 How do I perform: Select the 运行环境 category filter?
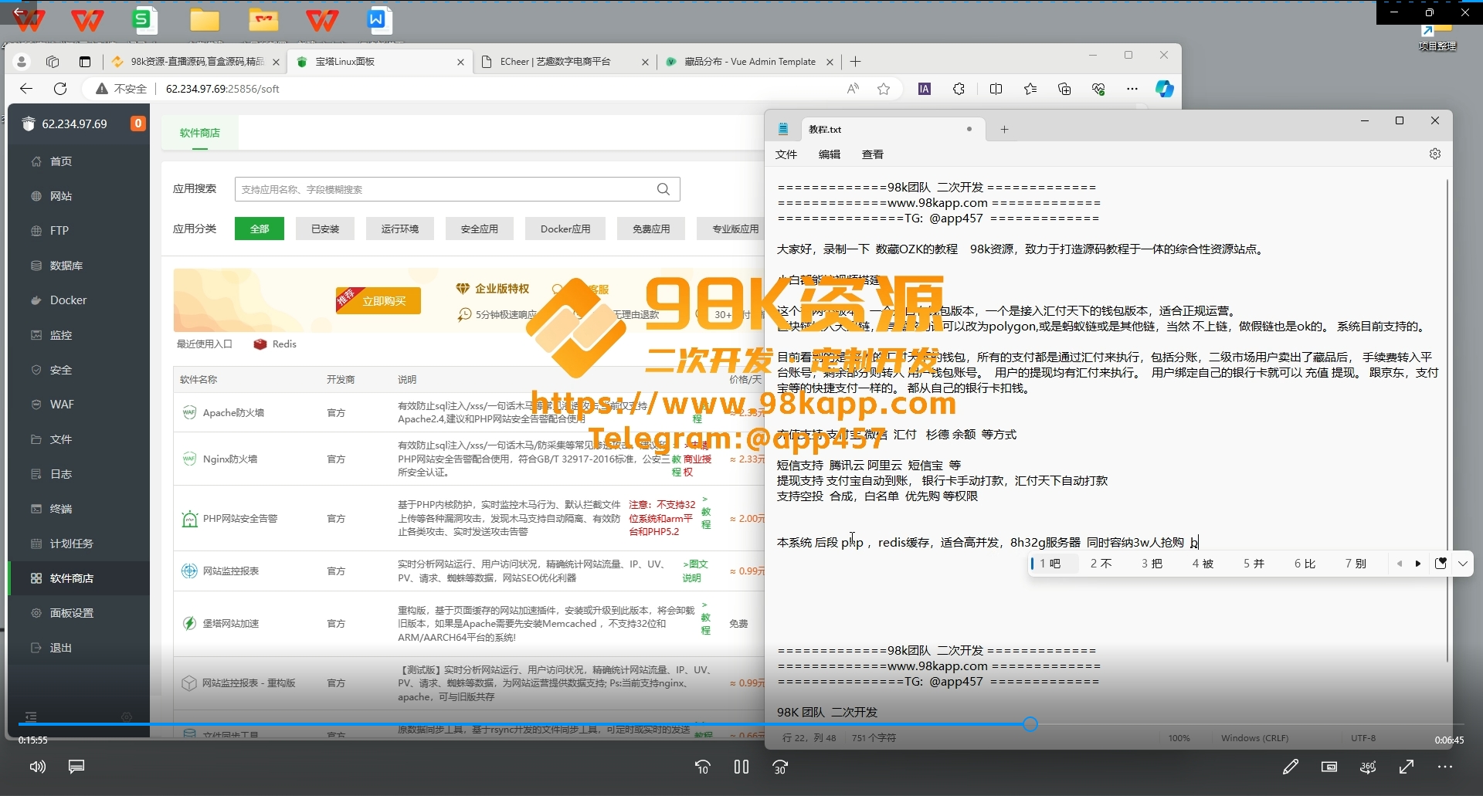click(400, 229)
